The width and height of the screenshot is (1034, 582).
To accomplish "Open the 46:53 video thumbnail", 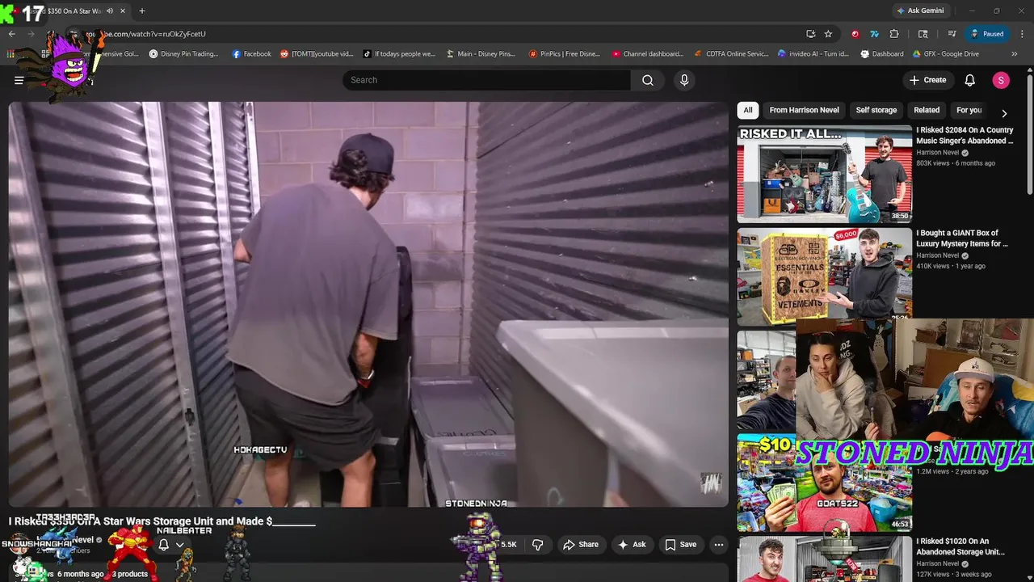I will (824, 483).
